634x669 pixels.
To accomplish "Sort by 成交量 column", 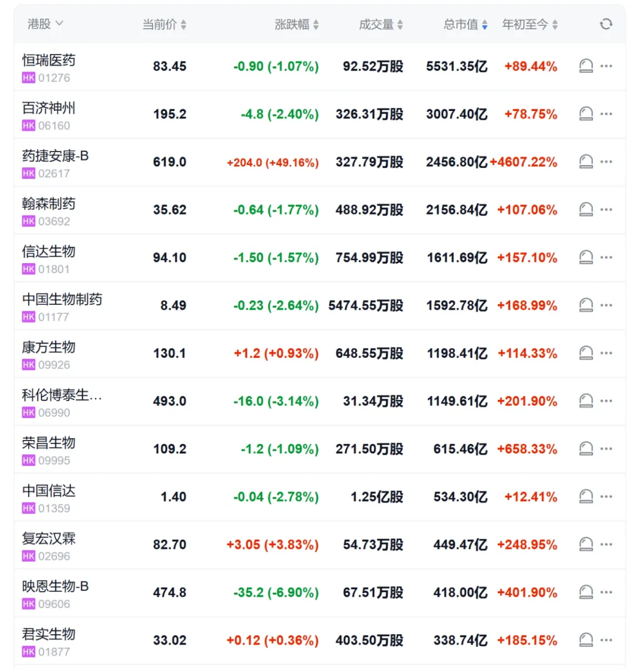I will coord(381,25).
